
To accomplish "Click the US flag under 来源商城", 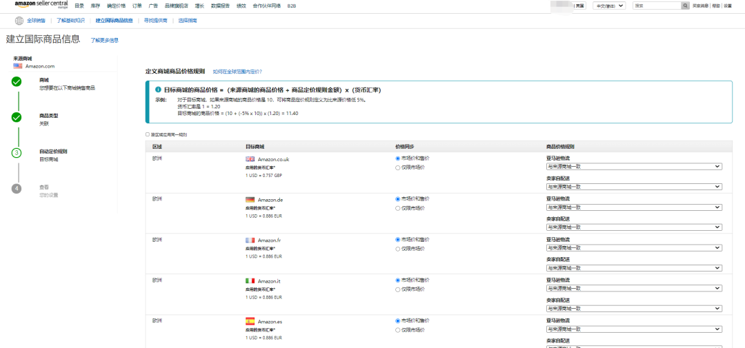I will click(x=17, y=66).
